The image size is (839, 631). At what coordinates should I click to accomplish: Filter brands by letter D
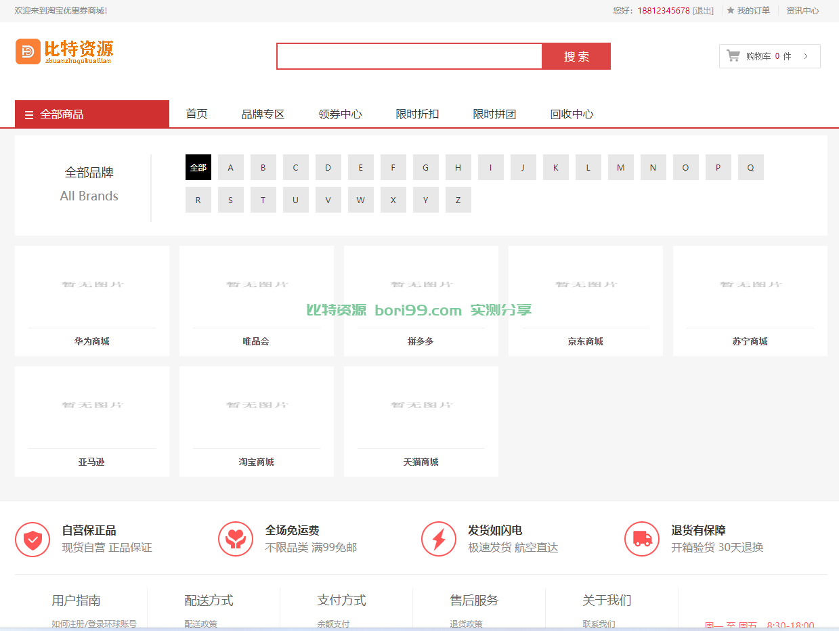point(328,167)
